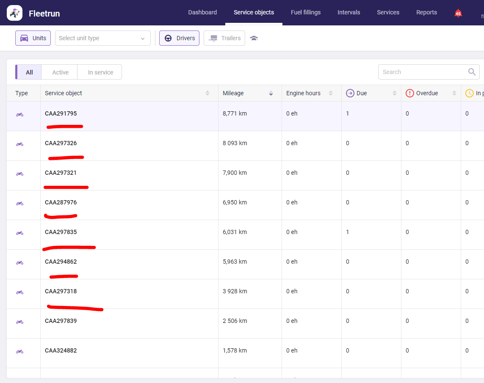Click the Fleetrun logo icon

click(15, 13)
